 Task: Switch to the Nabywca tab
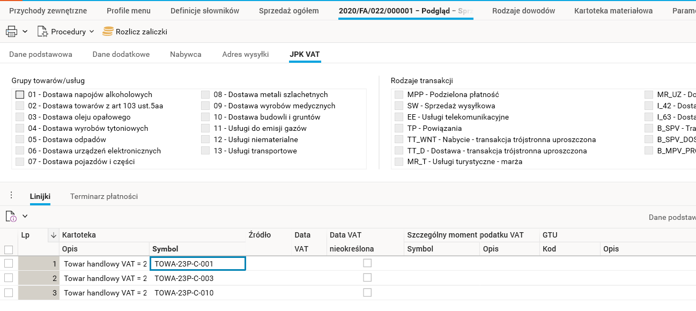(x=186, y=54)
